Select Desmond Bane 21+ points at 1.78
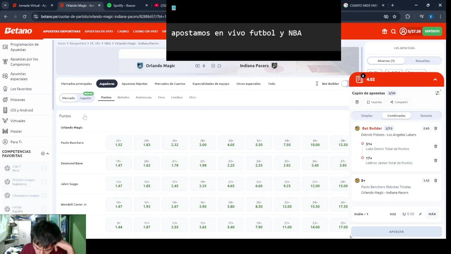Image resolution: width=451 pixels, height=254 pixels. click(x=175, y=163)
